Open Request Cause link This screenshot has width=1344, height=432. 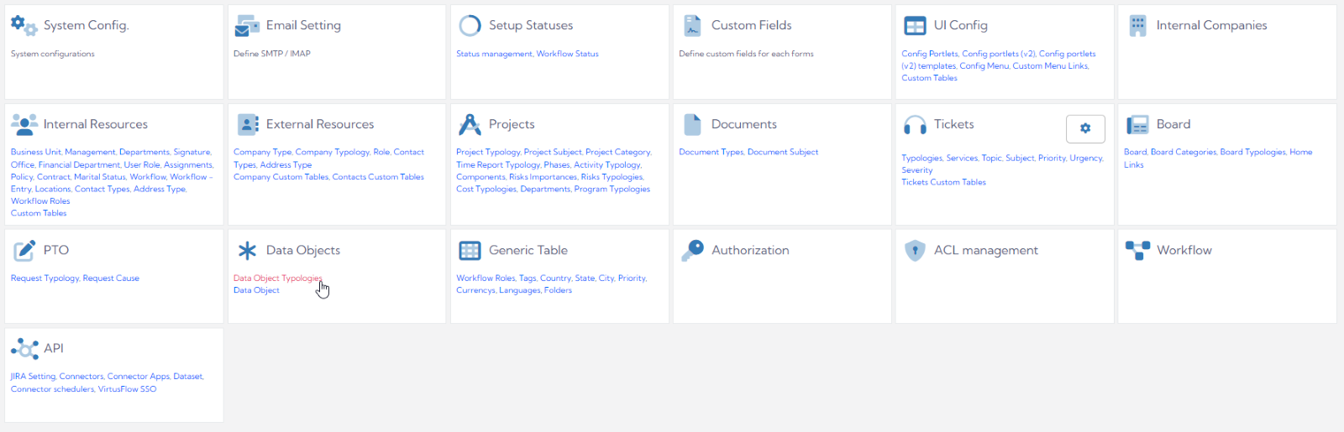pyautogui.click(x=111, y=278)
